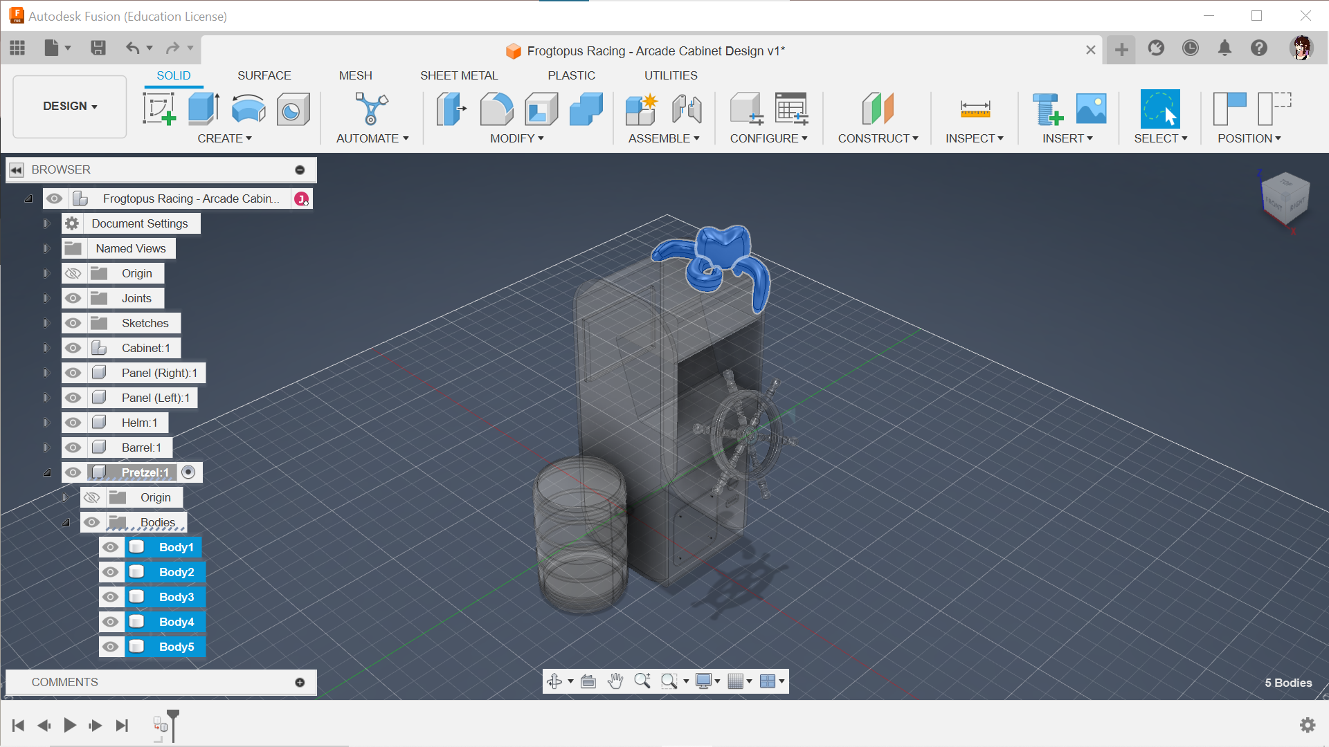The height and width of the screenshot is (747, 1329).
Task: Open the INSPECT dropdown menu
Action: click(975, 138)
